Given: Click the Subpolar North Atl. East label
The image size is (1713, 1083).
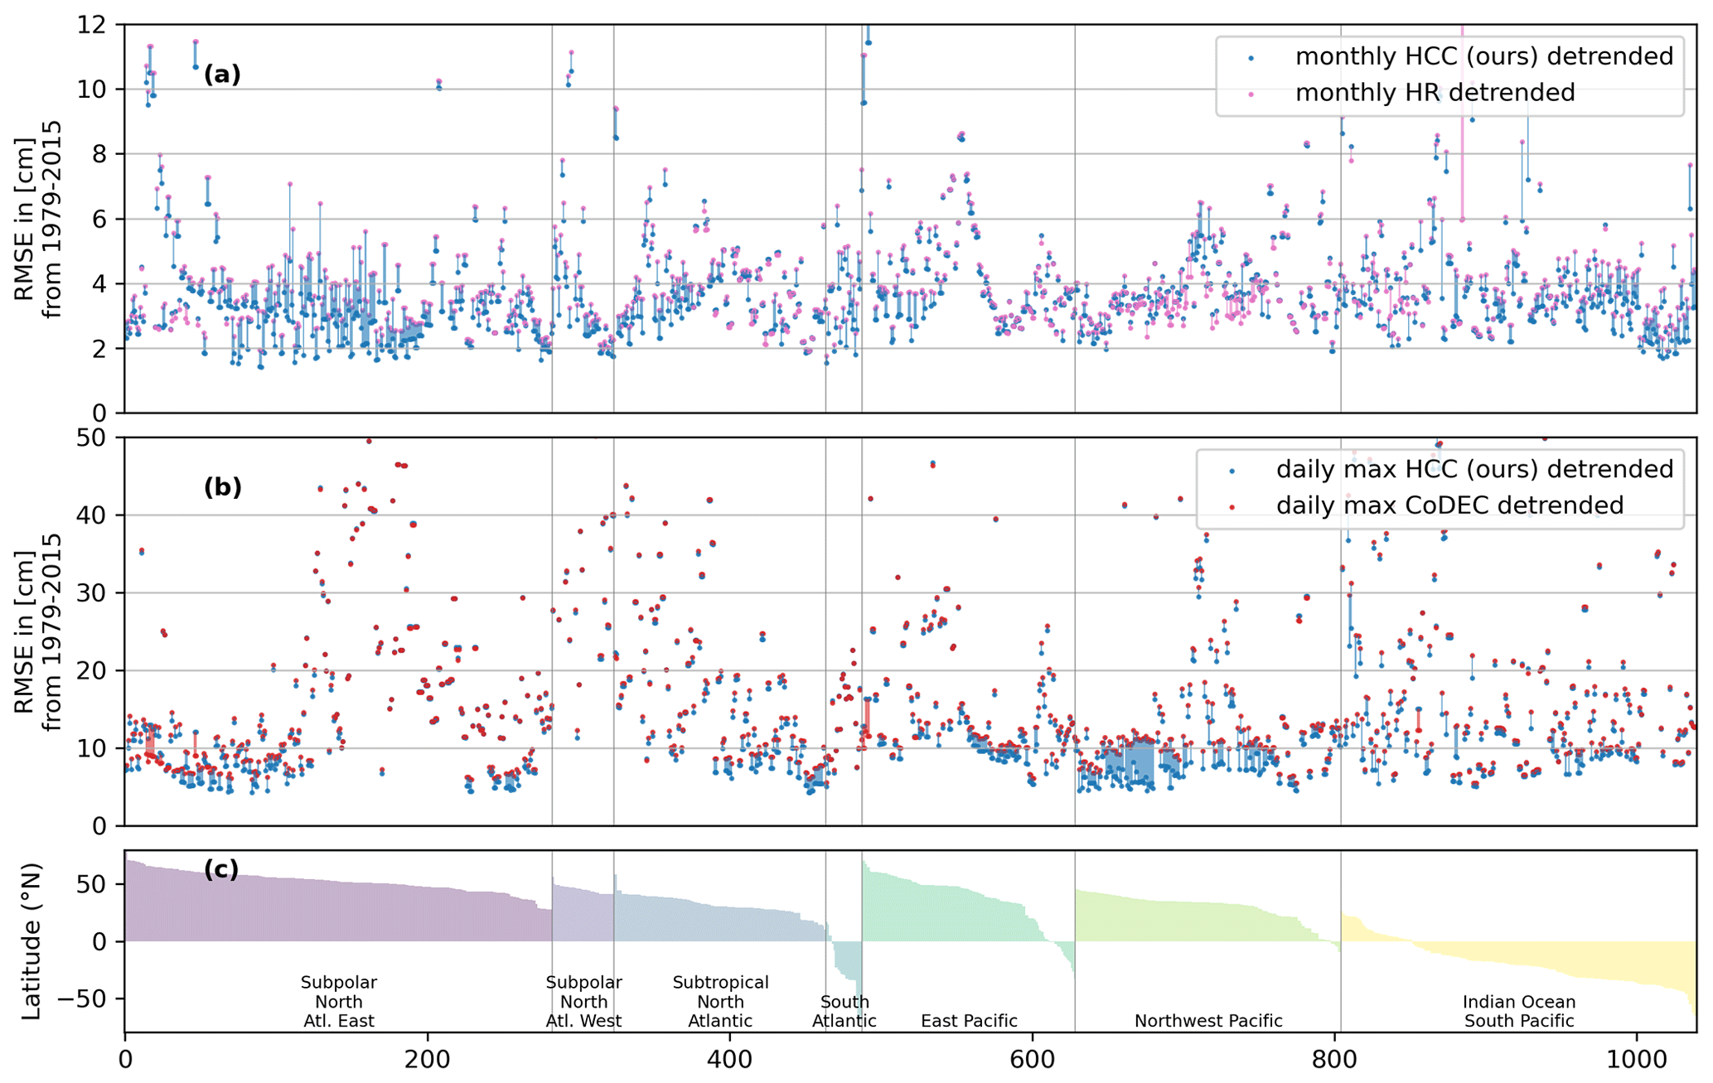Looking at the screenshot, I should (338, 1002).
